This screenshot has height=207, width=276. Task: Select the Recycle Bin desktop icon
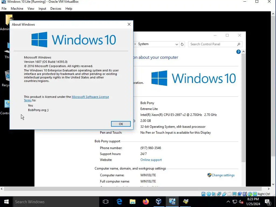(x=5, y=78)
